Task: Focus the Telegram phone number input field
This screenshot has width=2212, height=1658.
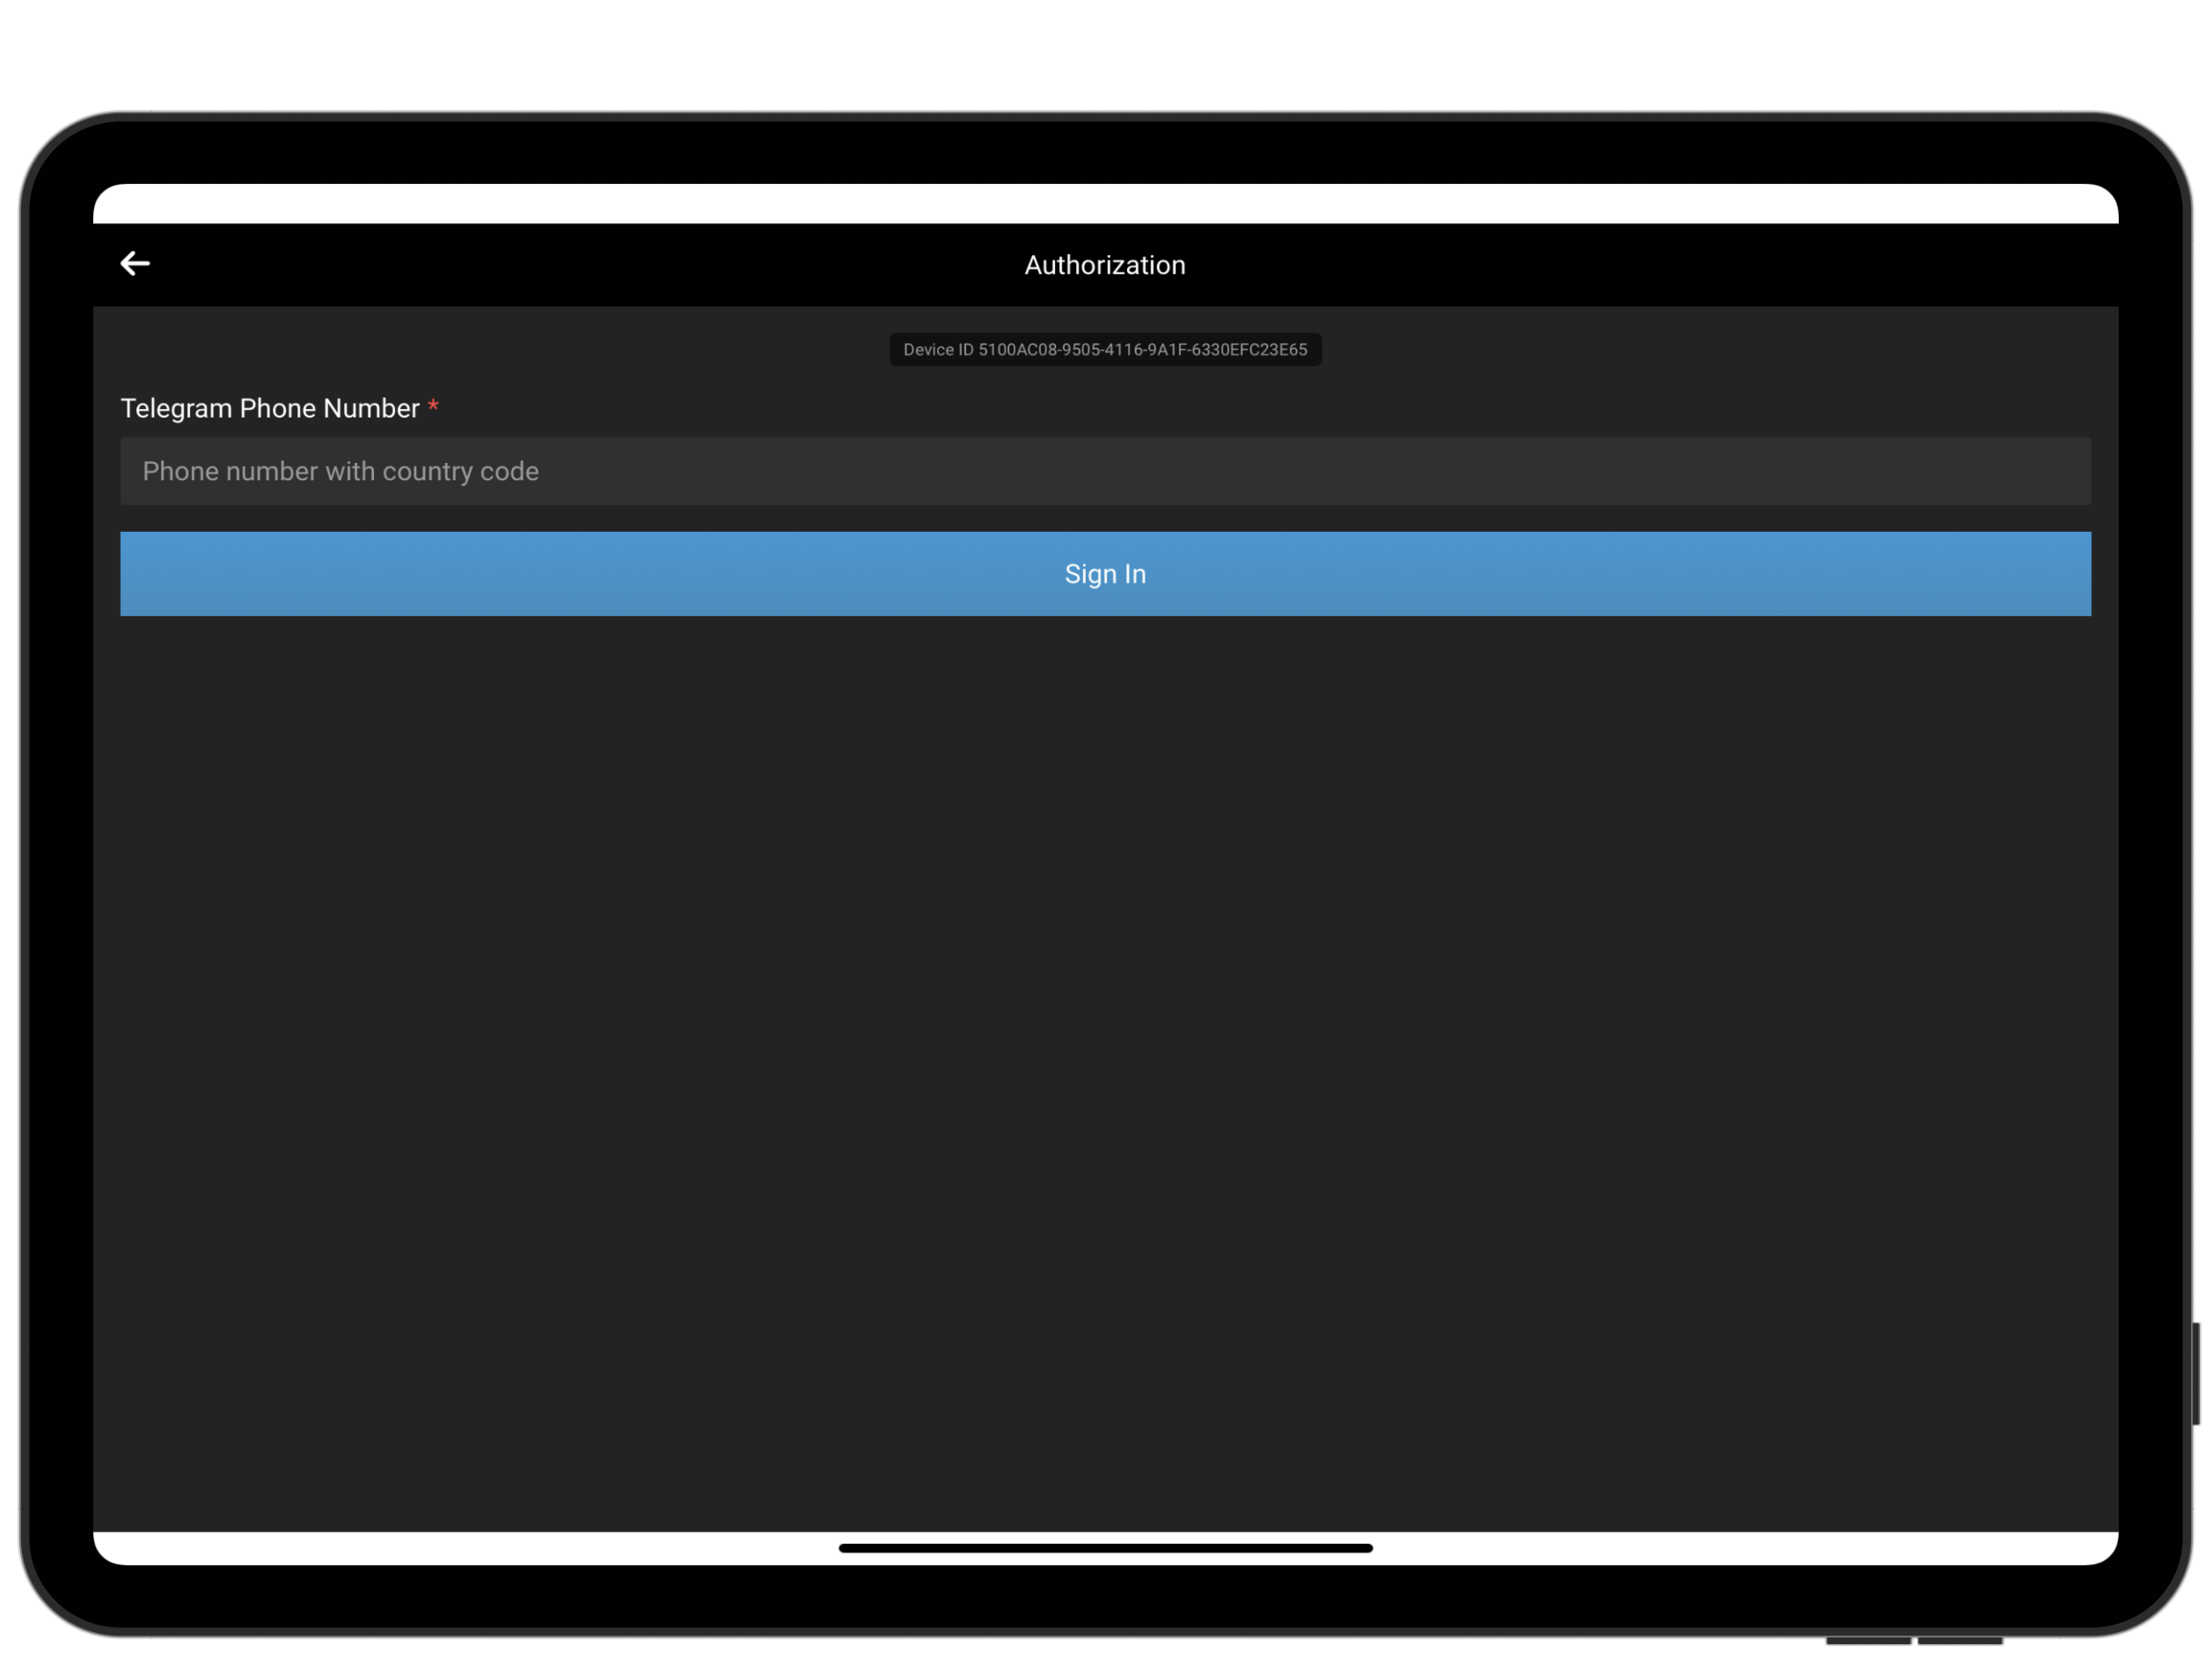Action: coord(1105,471)
